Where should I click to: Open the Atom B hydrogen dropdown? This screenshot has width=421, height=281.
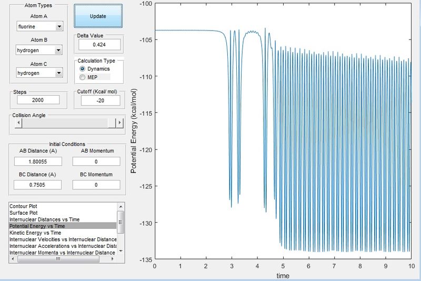coord(39,50)
